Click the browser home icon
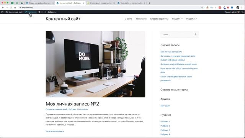Screen dimensions: 245x138 pyautogui.click(x=15, y=8)
